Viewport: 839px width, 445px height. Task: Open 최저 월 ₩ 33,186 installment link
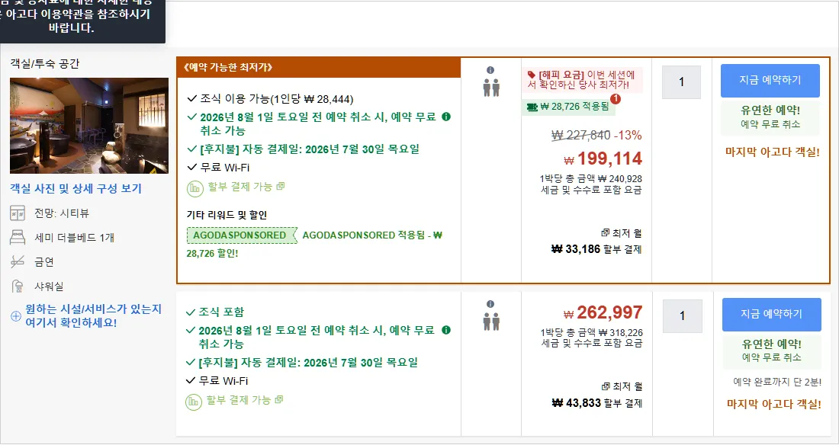click(596, 242)
